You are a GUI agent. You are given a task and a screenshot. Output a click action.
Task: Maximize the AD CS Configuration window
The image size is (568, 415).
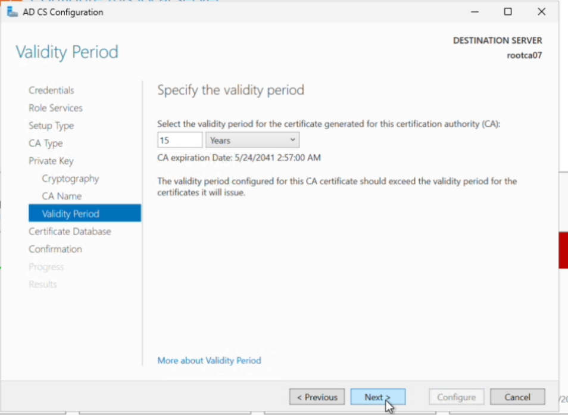[x=508, y=12]
